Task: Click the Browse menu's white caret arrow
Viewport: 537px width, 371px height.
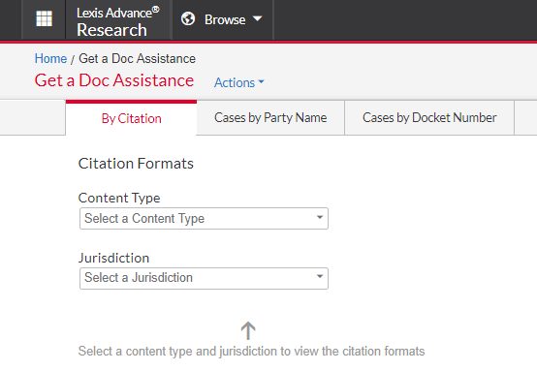Action: [x=257, y=18]
